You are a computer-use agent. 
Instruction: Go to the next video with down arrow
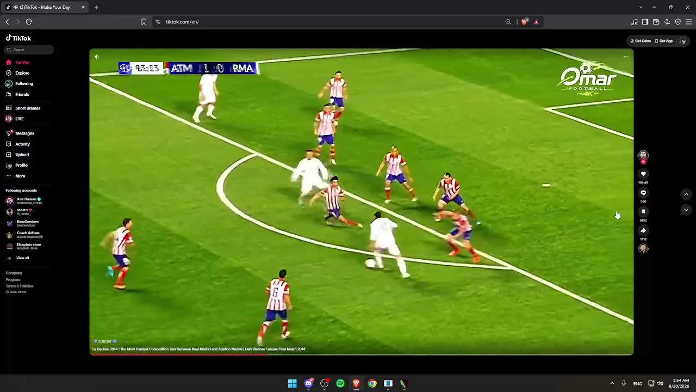pyautogui.click(x=686, y=210)
